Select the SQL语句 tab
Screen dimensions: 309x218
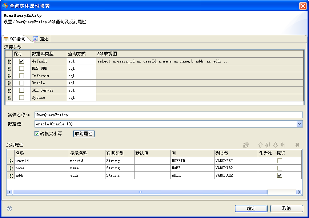(x=15, y=39)
